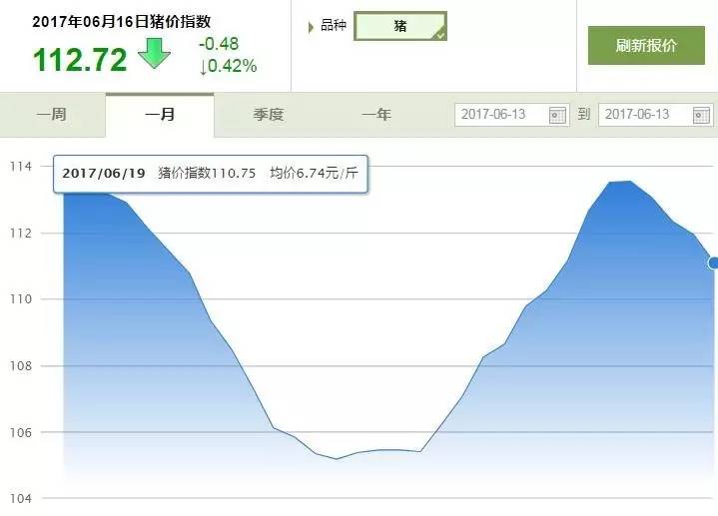718x516 pixels.
Task: Click the tooltip date 2017/06/19
Action: pyautogui.click(x=104, y=173)
